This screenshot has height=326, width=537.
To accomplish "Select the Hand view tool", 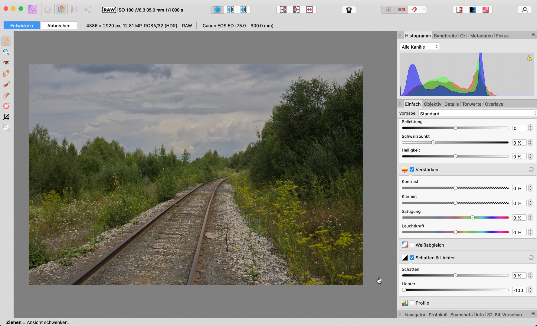I will tap(6, 41).
